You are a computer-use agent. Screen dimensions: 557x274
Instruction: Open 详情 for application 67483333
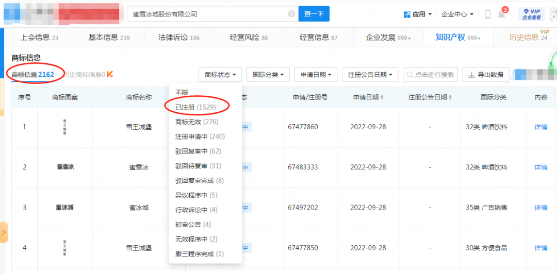(x=540, y=167)
